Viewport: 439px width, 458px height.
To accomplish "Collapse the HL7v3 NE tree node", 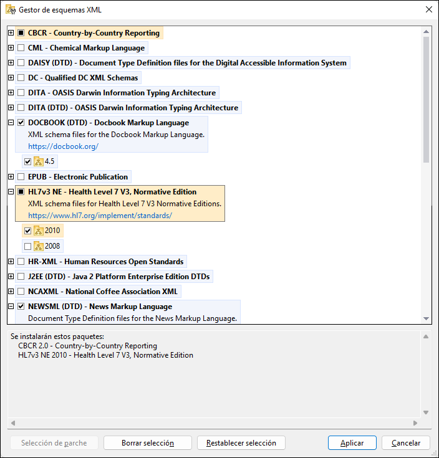I will 11,192.
